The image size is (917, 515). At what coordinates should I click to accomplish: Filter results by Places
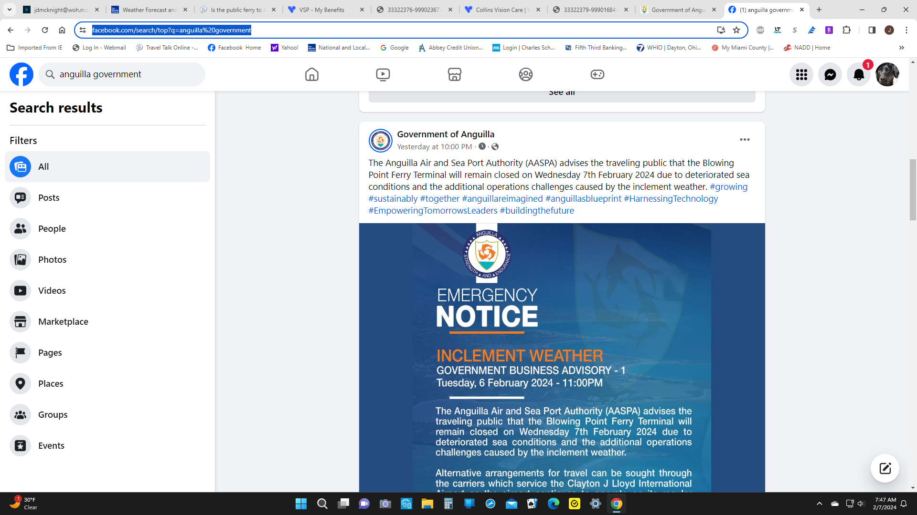click(x=107, y=383)
